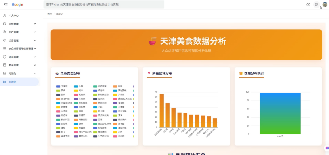This screenshot has height=155, width=329.
Task: Click the second orange bar for 滨江道
Action: click(167, 115)
